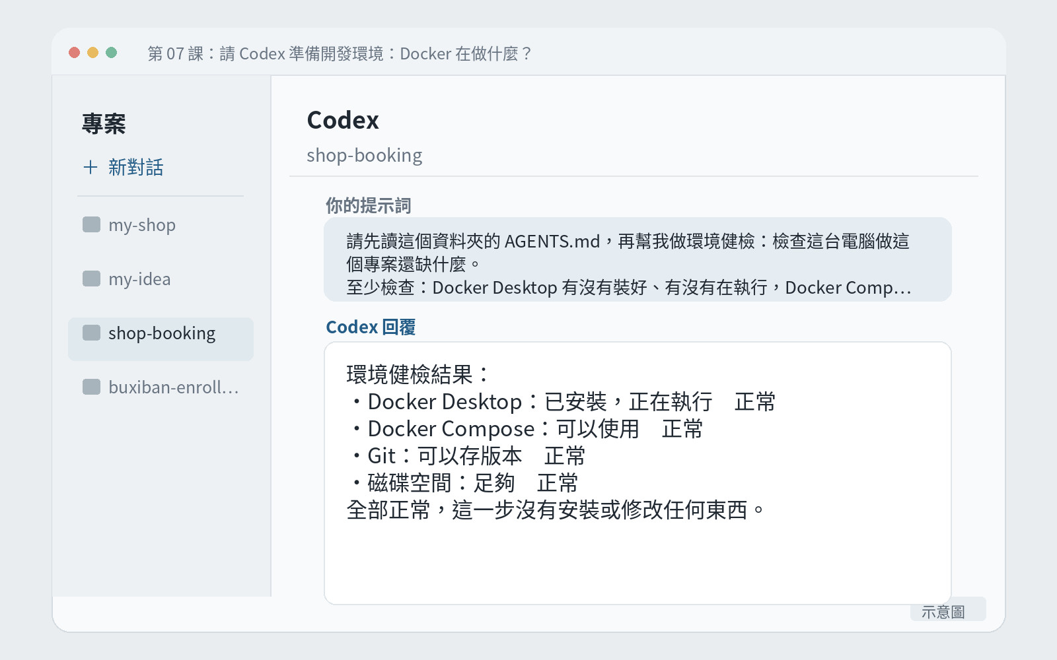
Task: Click the folder icon next to my-shop
Action: click(x=91, y=224)
